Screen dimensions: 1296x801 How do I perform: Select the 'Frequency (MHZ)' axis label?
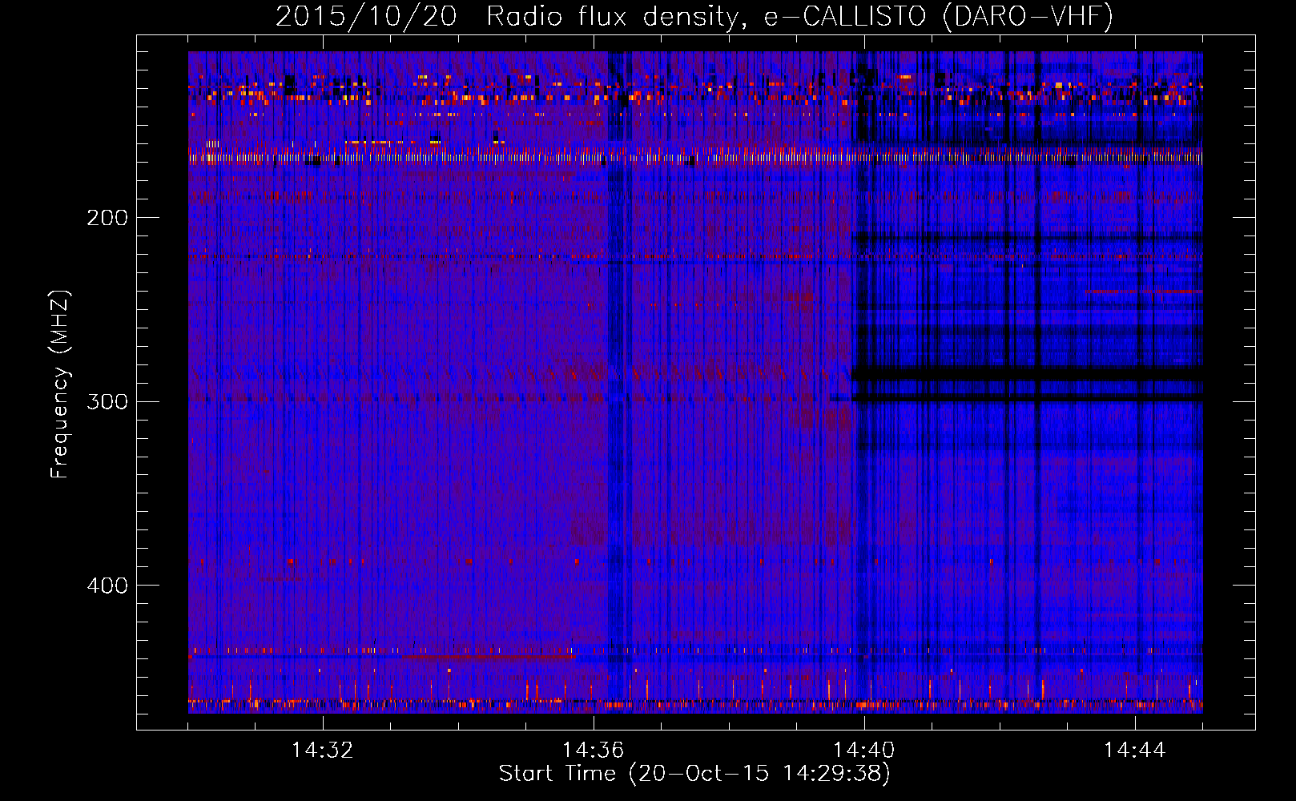(x=60, y=384)
